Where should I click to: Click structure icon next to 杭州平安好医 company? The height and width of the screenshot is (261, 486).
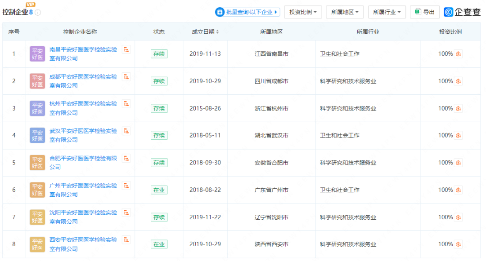tap(126, 104)
